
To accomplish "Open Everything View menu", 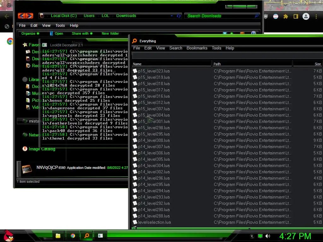I will (161, 48).
